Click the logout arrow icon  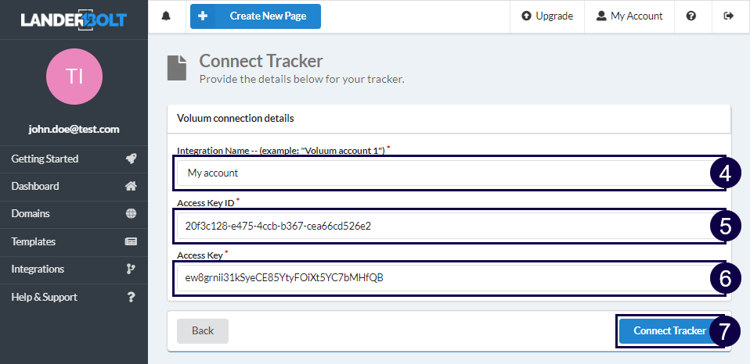[730, 16]
